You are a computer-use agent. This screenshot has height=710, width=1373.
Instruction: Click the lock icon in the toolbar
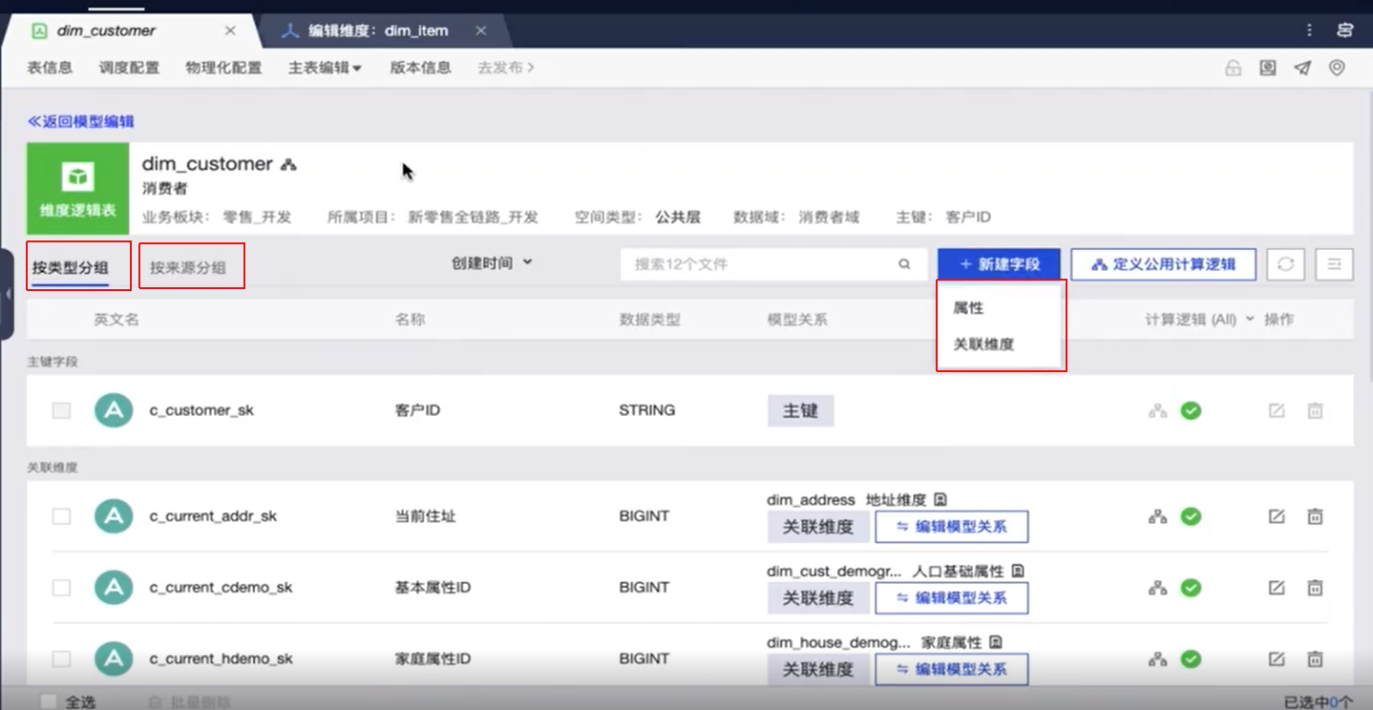(1233, 68)
